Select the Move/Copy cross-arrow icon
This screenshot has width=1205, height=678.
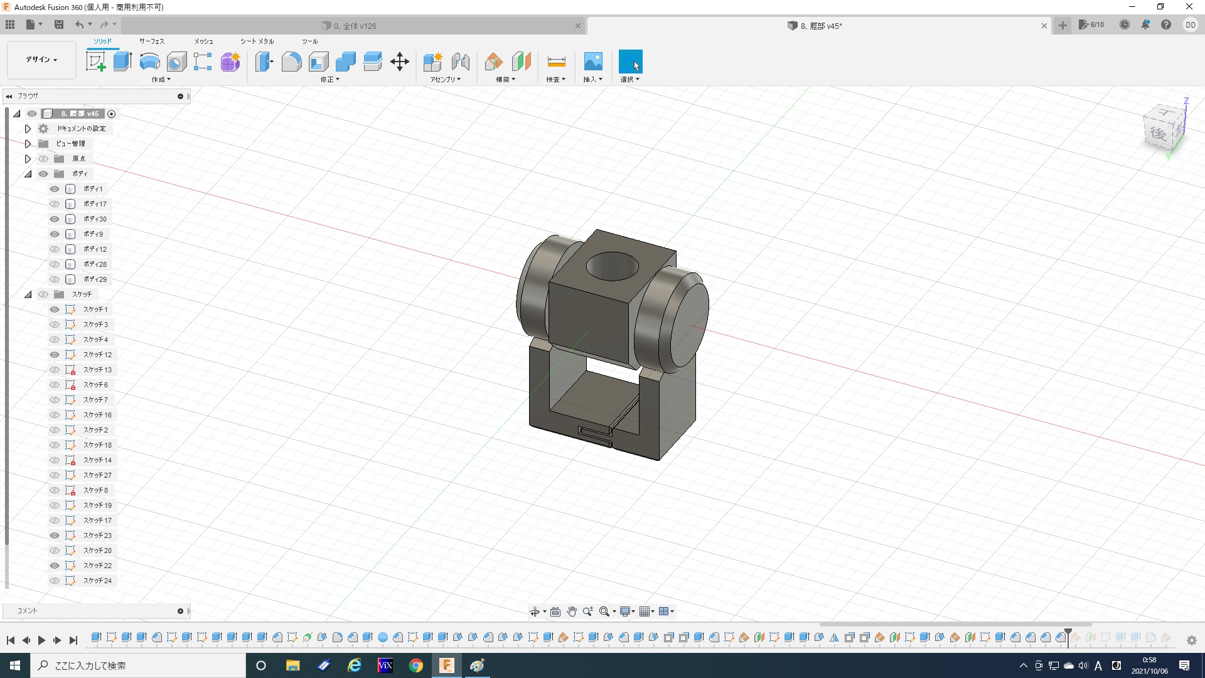[x=399, y=62]
